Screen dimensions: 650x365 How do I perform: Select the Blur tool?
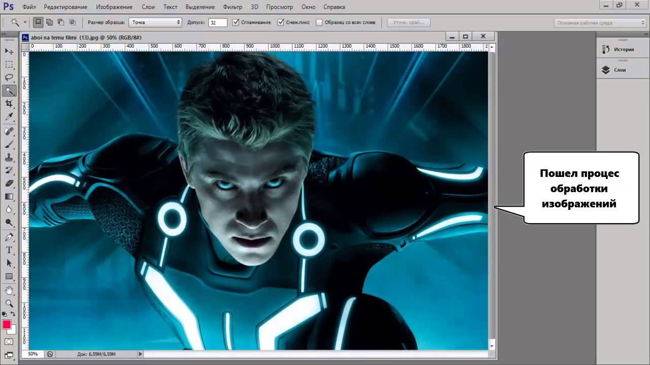[x=9, y=209]
